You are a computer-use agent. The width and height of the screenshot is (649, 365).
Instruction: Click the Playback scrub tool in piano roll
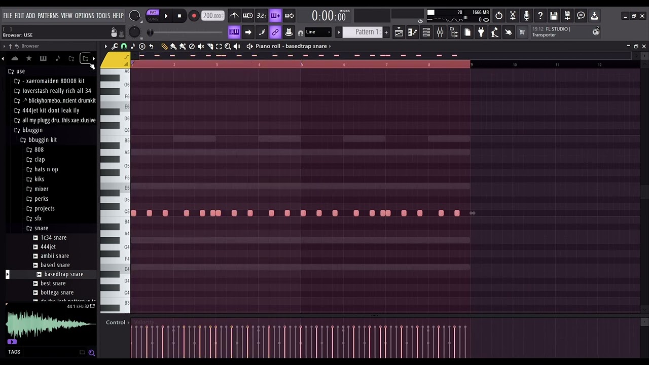point(237,46)
